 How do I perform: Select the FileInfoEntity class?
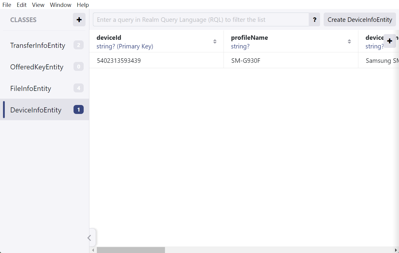(45, 88)
